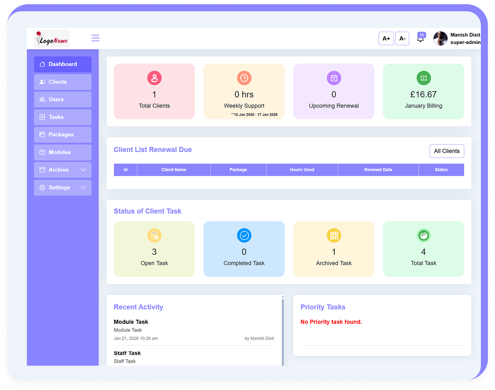The width and height of the screenshot is (495, 390).
Task: Go to the Clients sidebar item
Action: tap(63, 82)
